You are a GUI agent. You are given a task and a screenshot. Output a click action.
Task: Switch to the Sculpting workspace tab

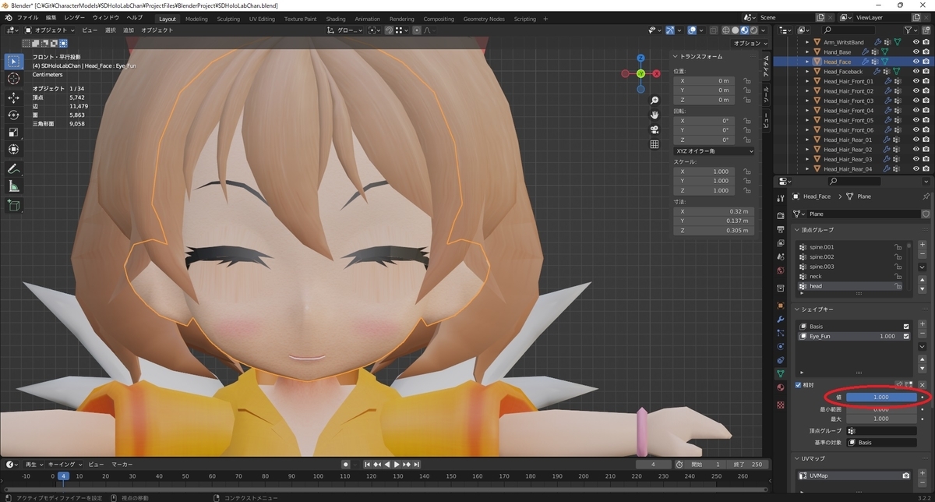click(x=228, y=19)
